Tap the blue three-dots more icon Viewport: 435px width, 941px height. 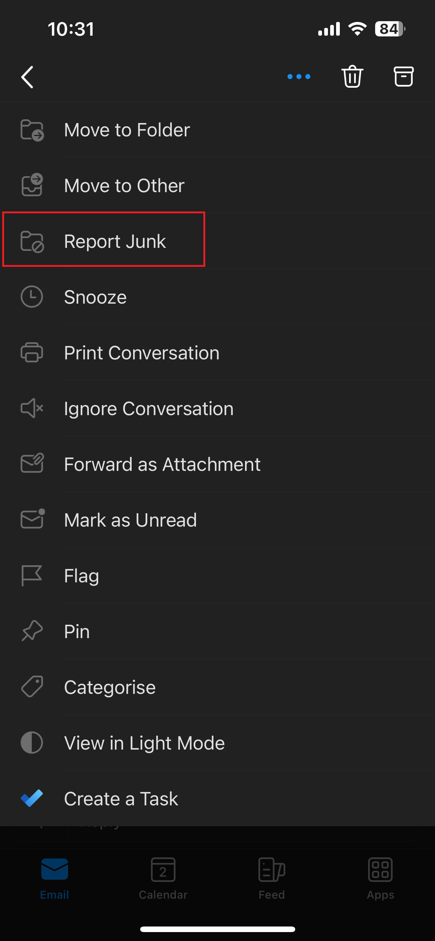point(299,77)
